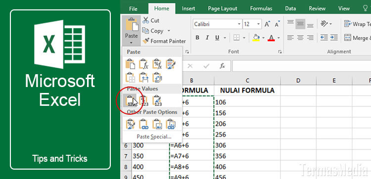This screenshot has height=179, width=371.
Task: Open the fill color dropdown arrow
Action: point(263,38)
